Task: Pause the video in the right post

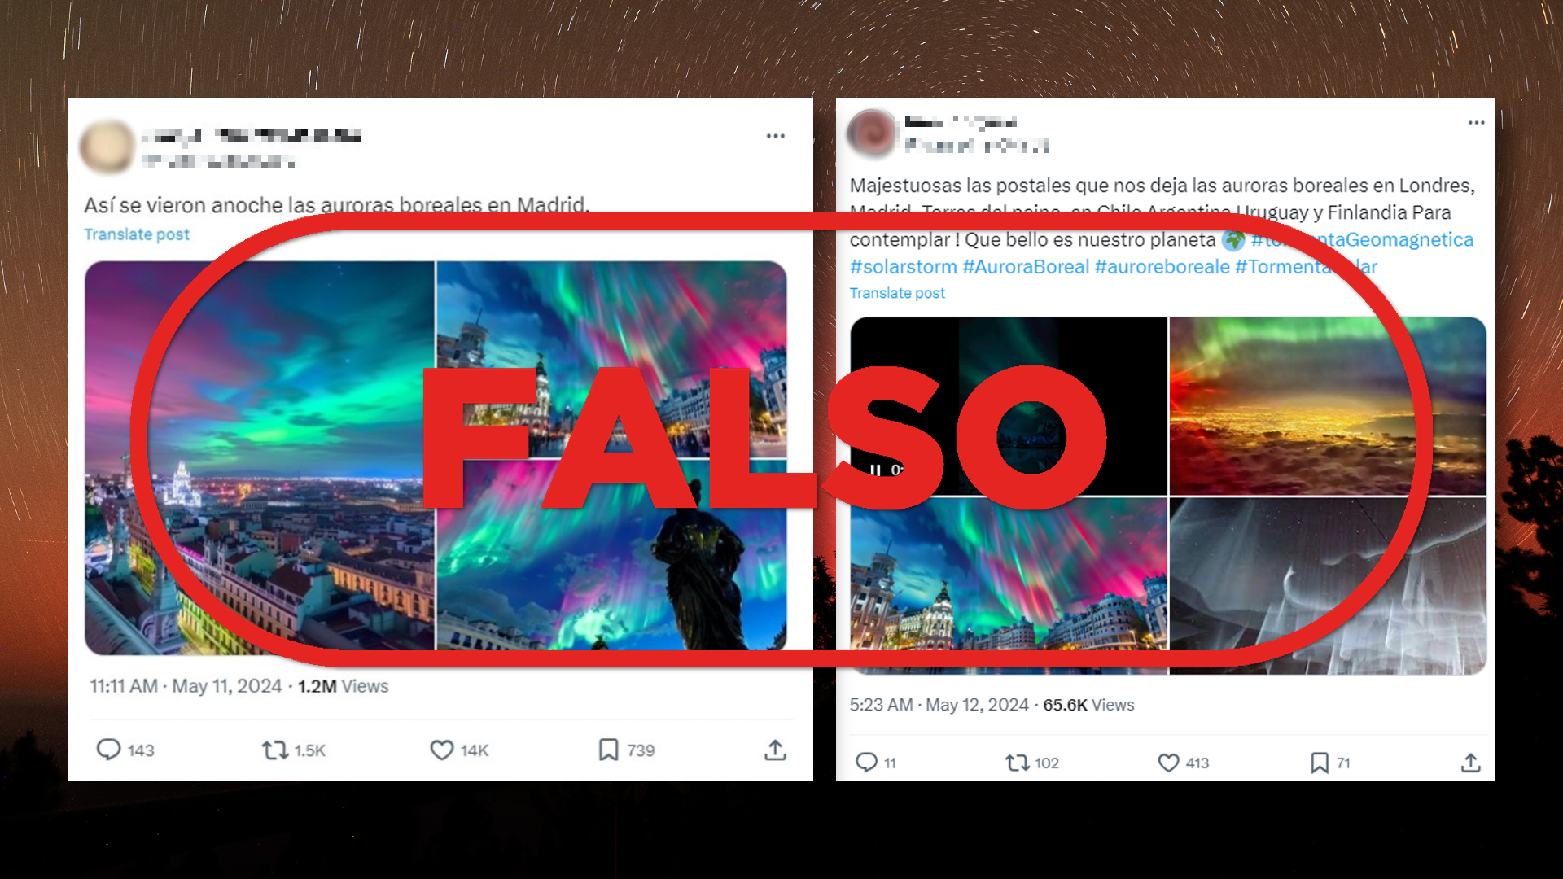Action: point(875,470)
